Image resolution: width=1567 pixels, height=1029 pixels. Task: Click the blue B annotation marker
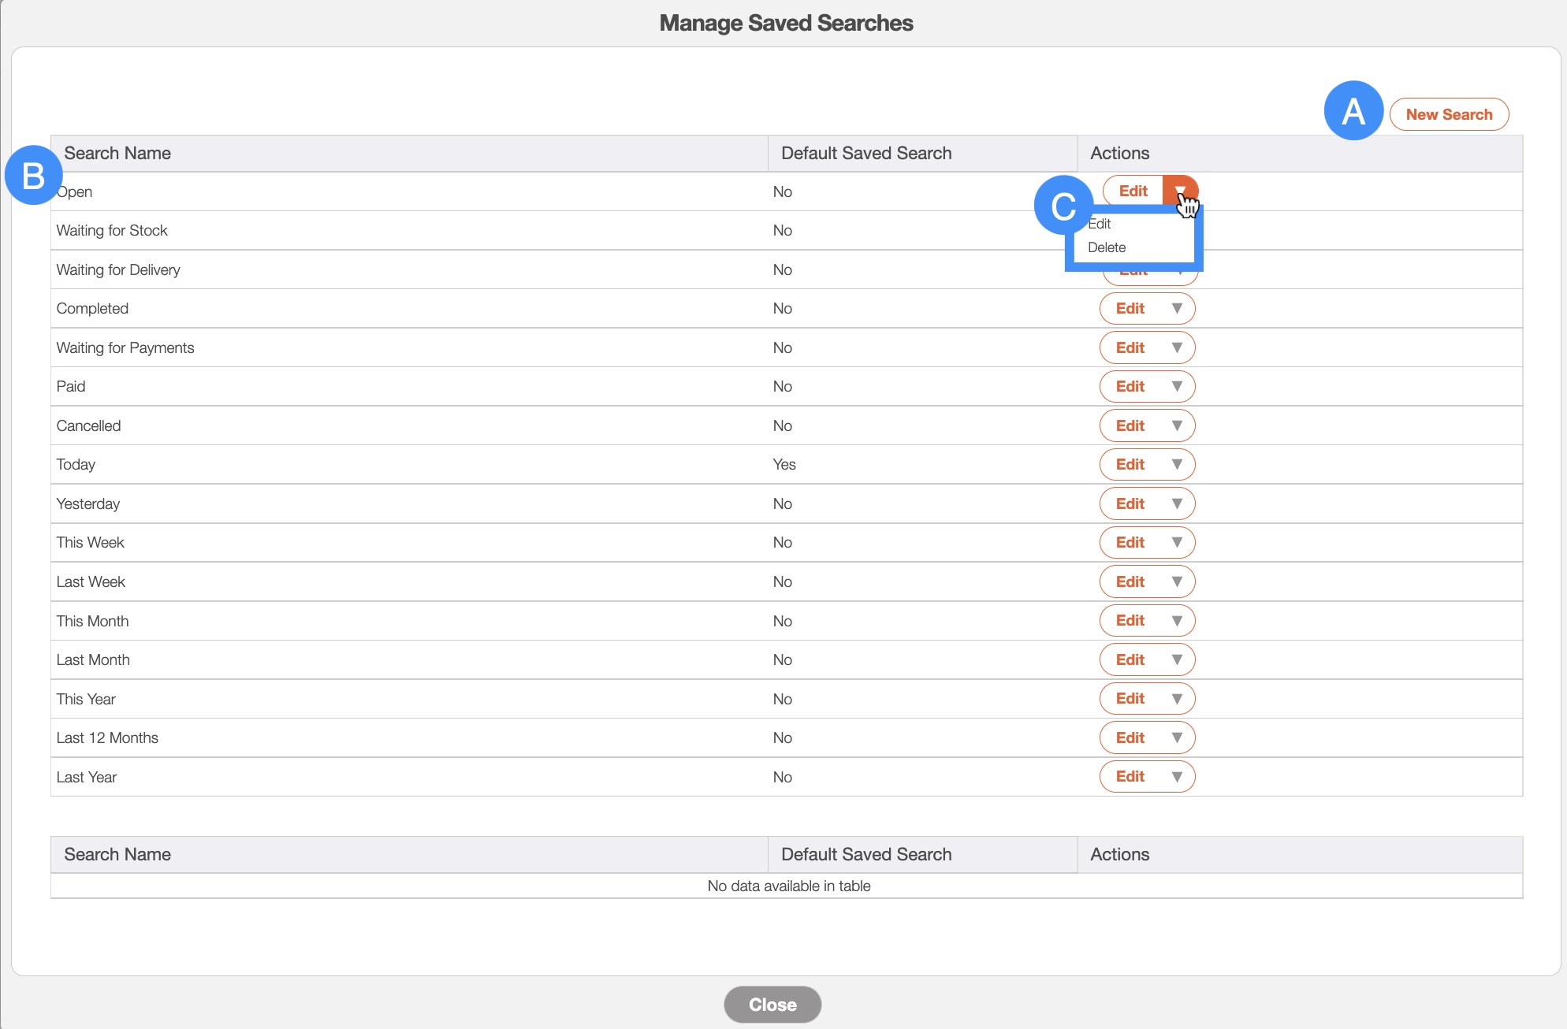coord(33,175)
